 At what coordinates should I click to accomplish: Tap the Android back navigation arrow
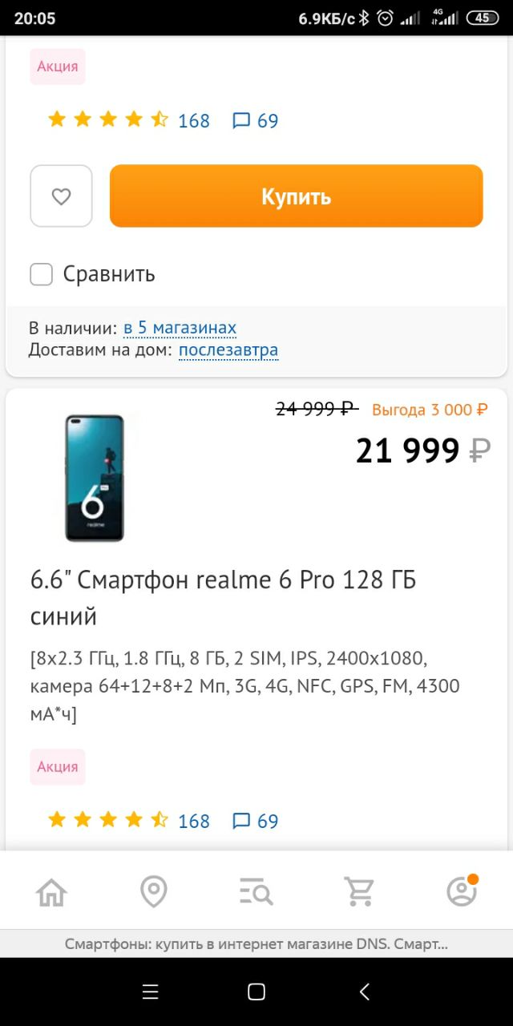tap(364, 992)
